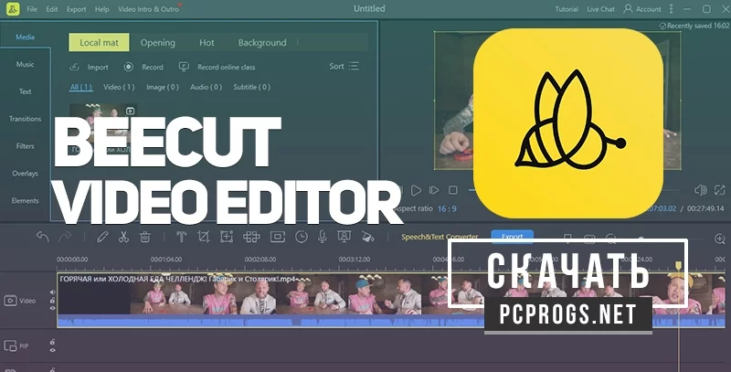Enter fullscreen preview mode

click(x=720, y=190)
